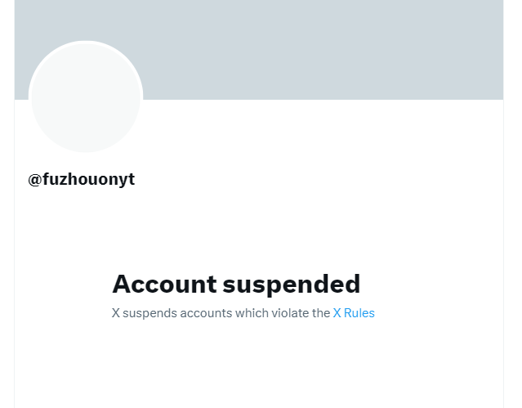Click the Account suspended heading

pyautogui.click(x=236, y=284)
